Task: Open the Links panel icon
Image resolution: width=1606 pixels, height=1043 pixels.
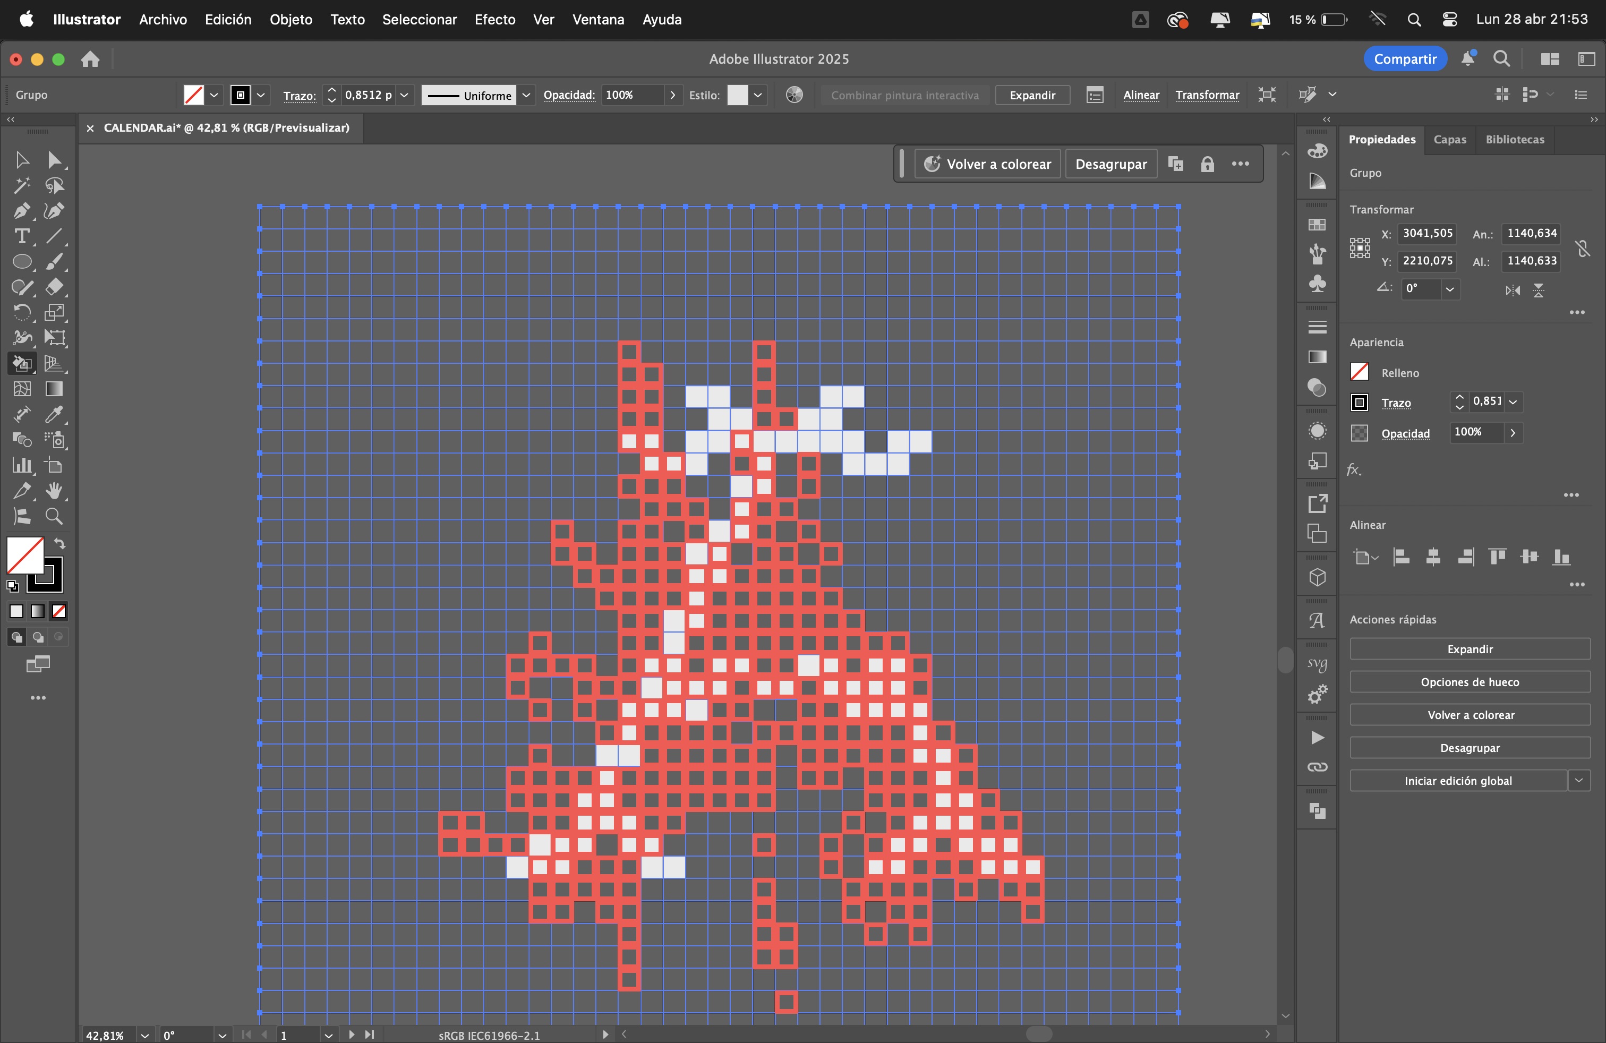Action: pos(1317,767)
